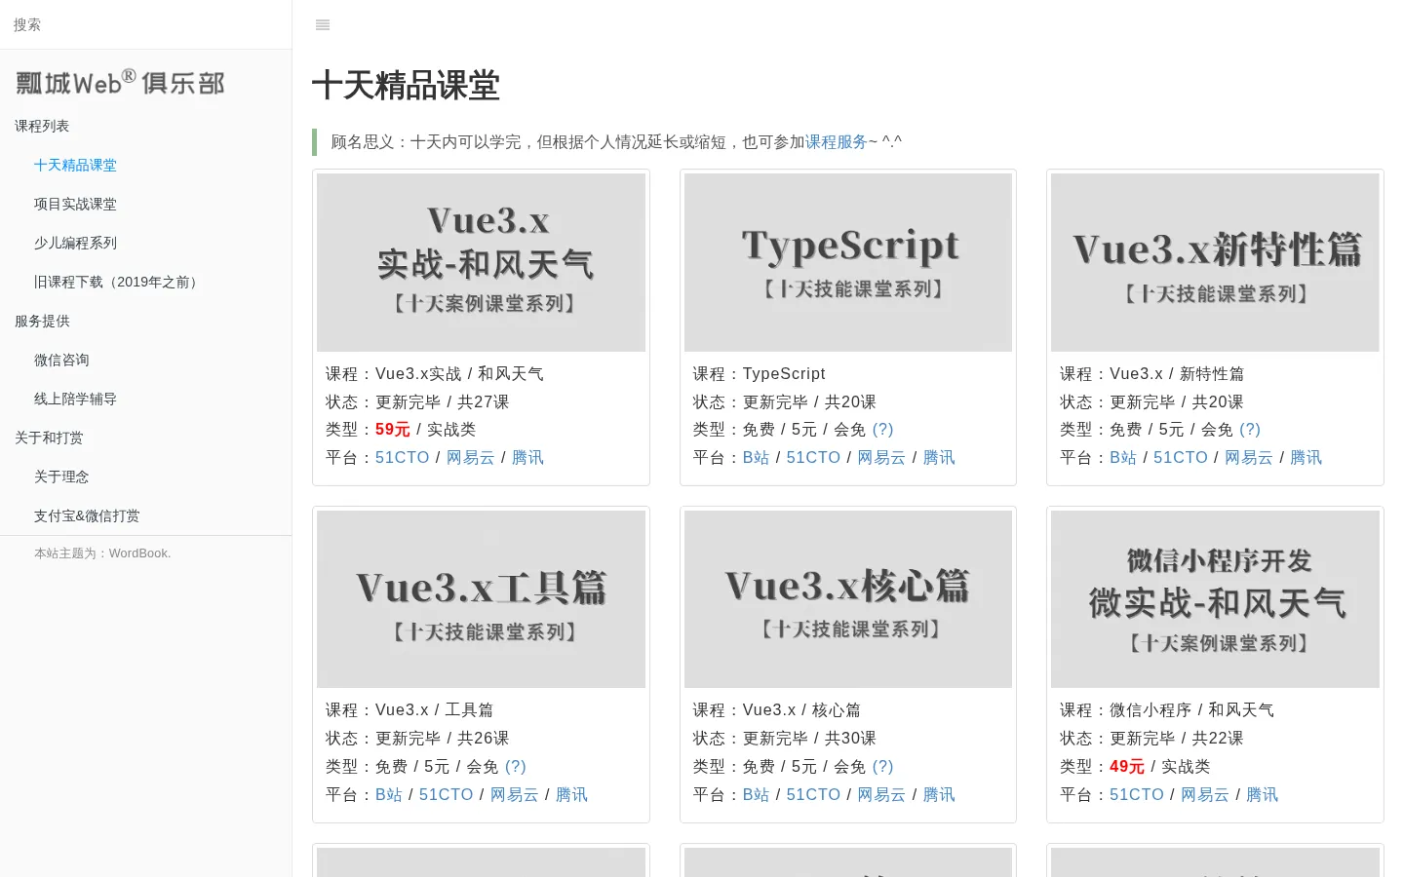Click the 关于和打赏 sidebar section heading
Screen dimensions: 1404x877
click(49, 438)
